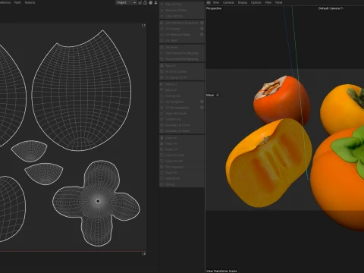Click the Set UVW from Projection icon
The image size is (364, 273).
[162, 23]
